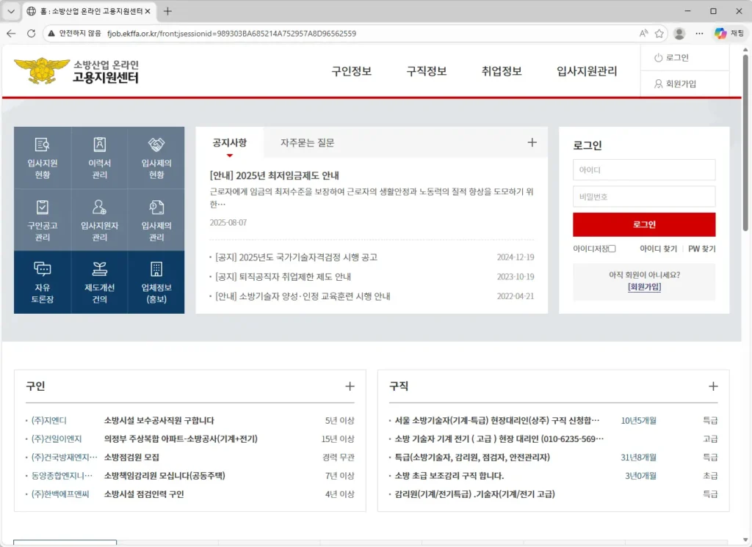Expand the 구직 section with plus
This screenshot has height=547, width=752.
tap(713, 386)
